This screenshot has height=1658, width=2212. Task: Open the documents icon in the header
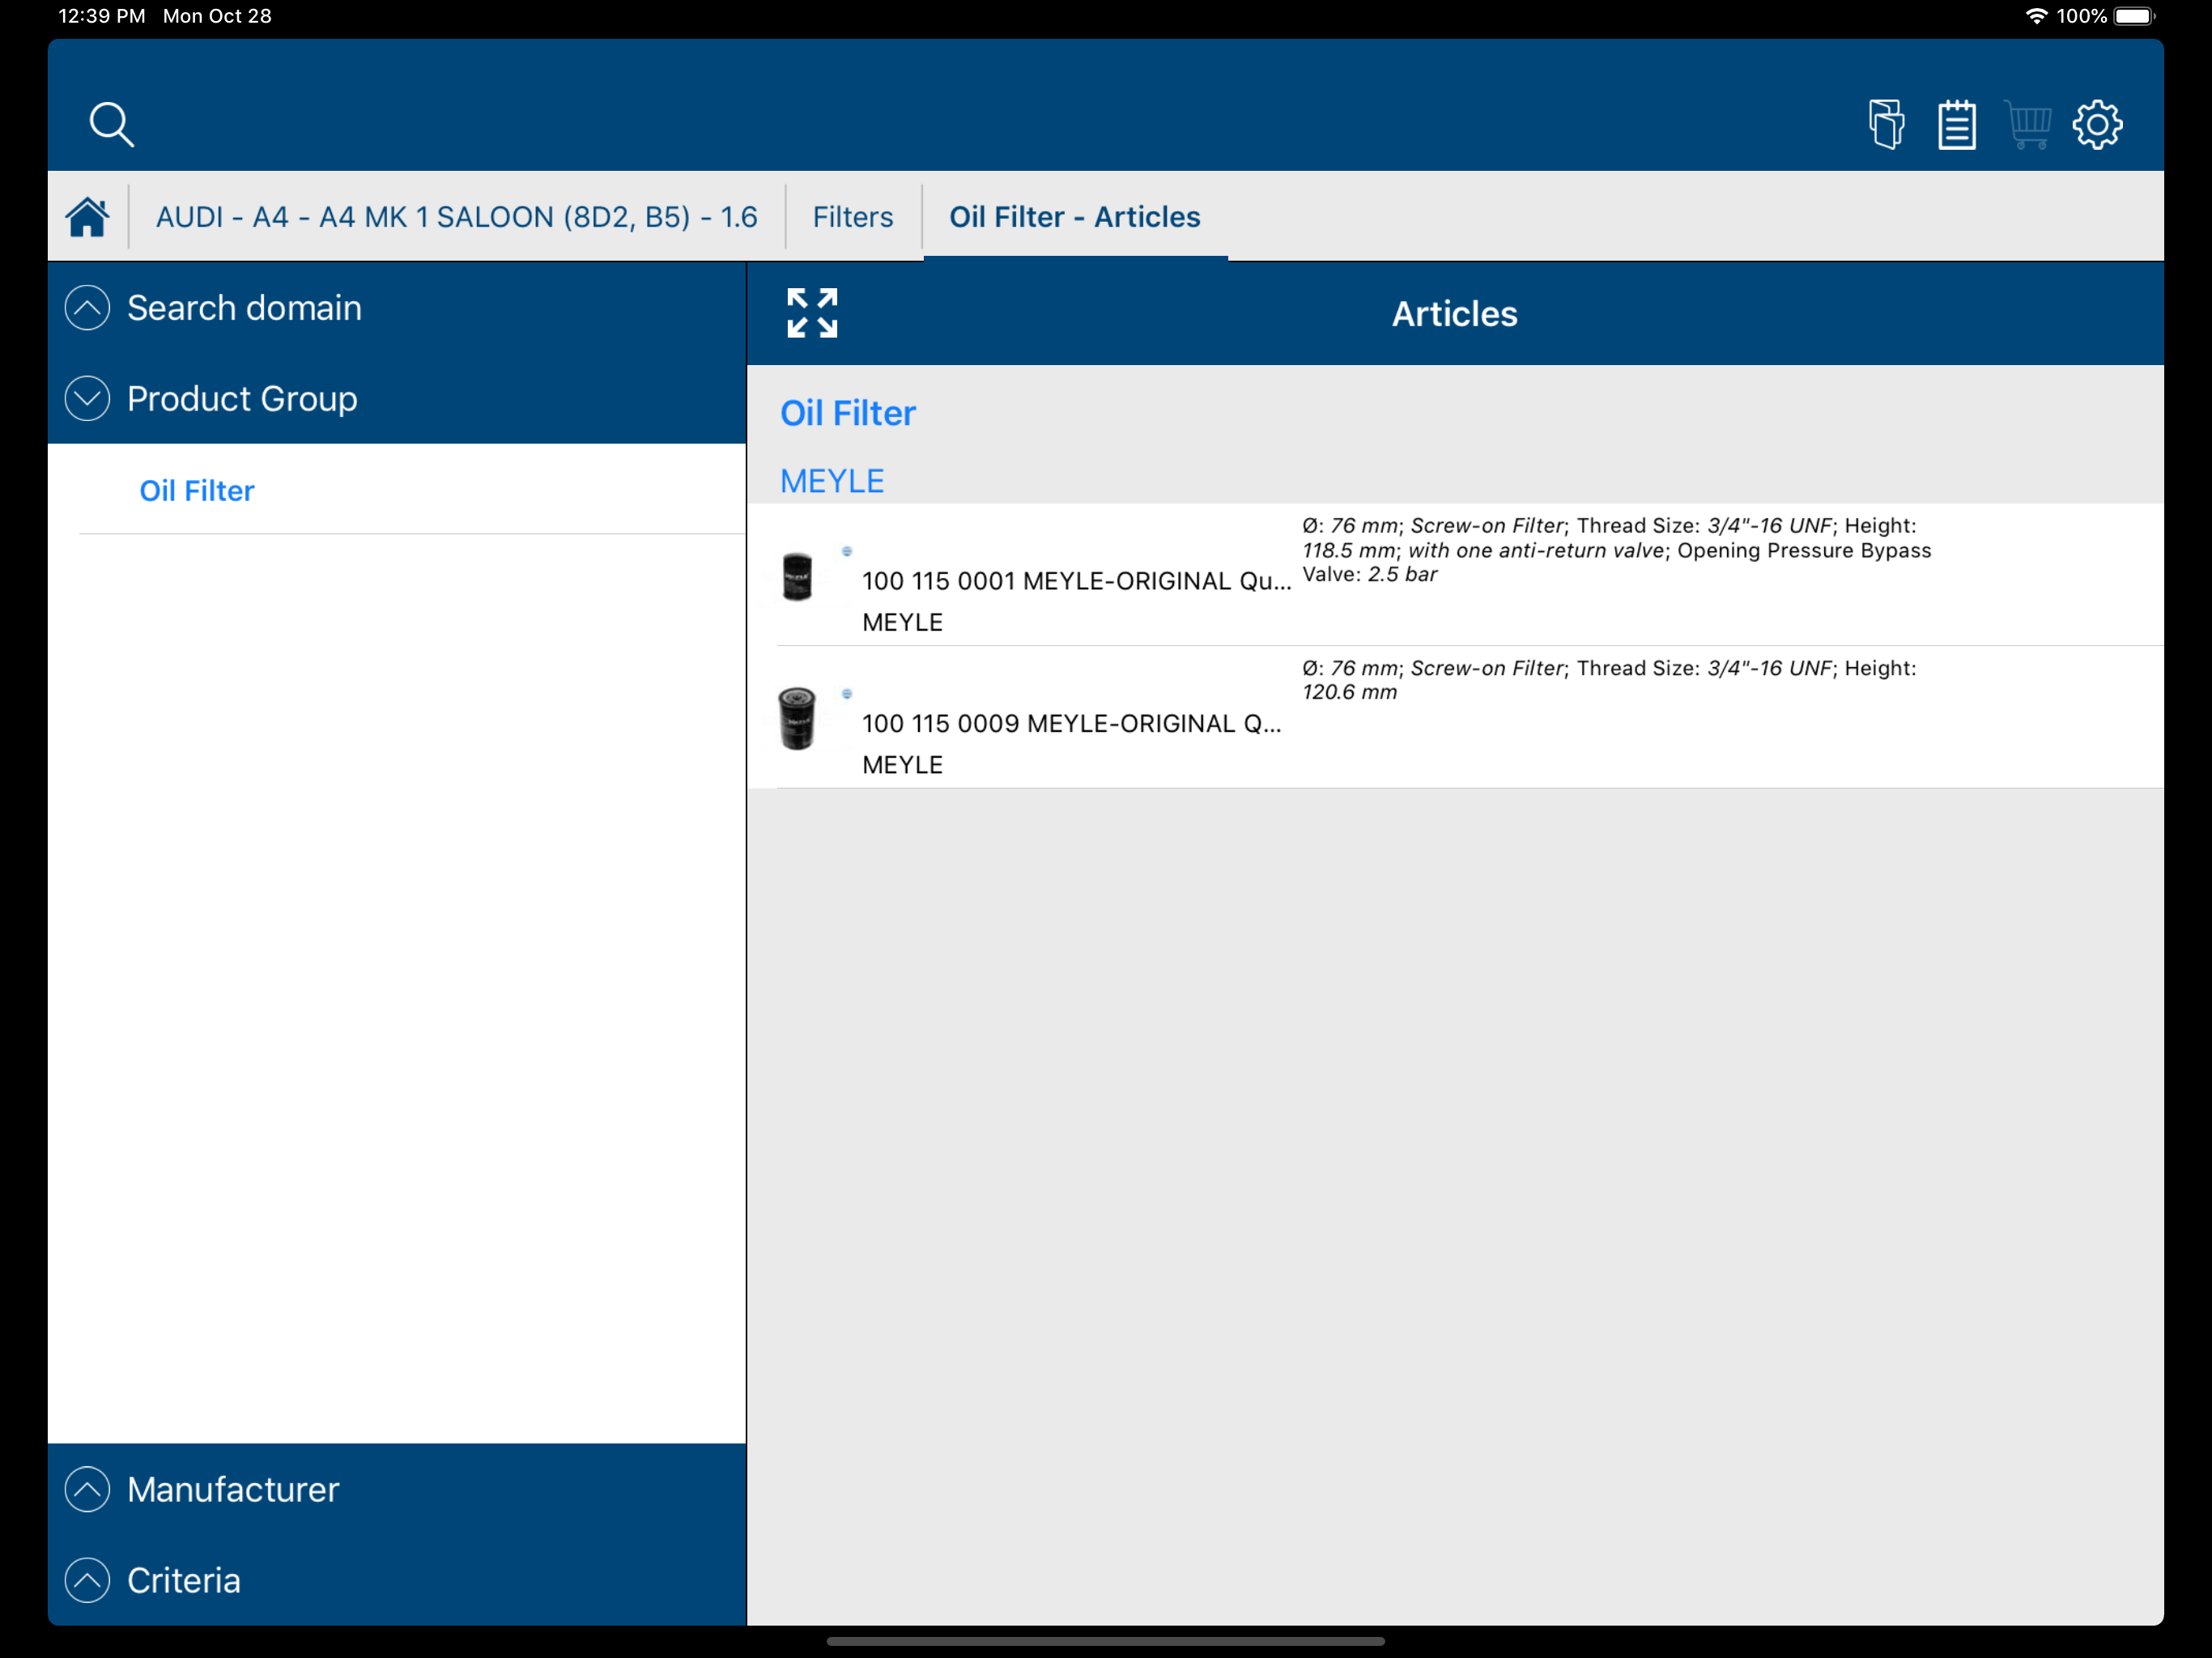(1886, 125)
